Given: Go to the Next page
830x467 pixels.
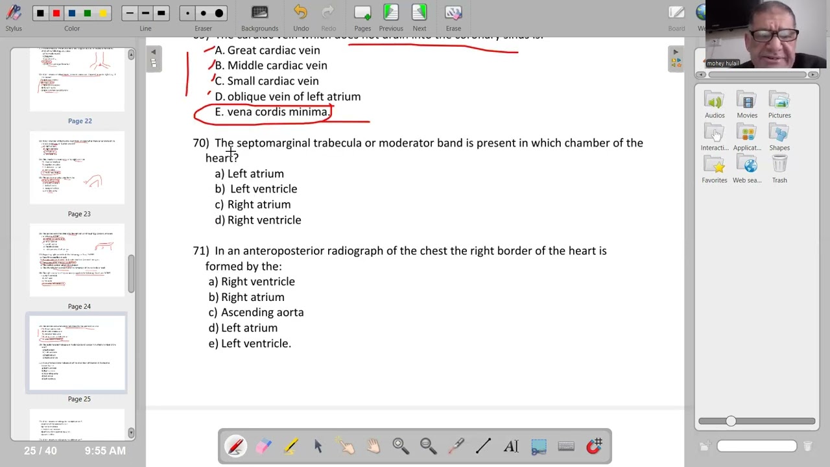Looking at the screenshot, I should click(x=420, y=17).
